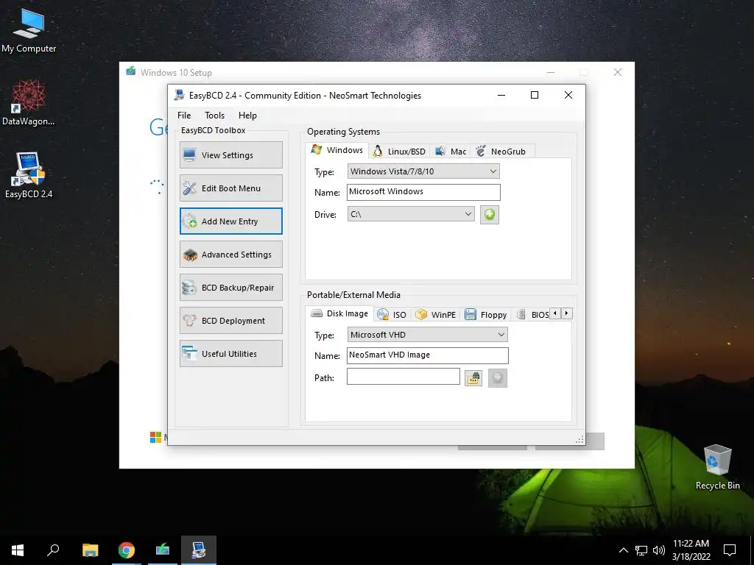Click the monitor icon on View Settings

coord(189,154)
